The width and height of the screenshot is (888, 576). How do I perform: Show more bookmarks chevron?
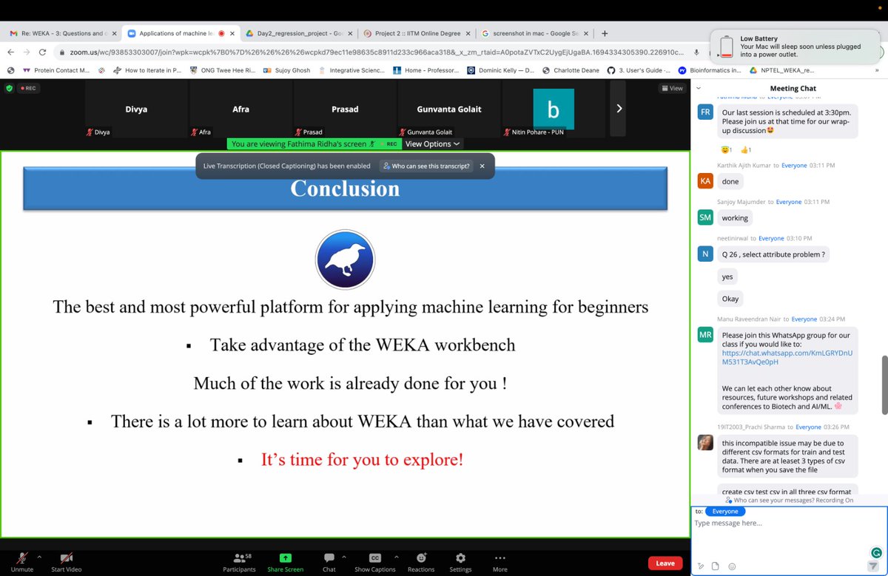pos(877,70)
